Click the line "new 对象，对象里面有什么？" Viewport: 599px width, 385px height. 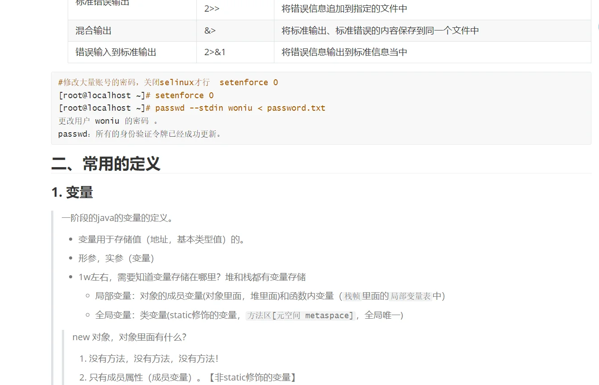(129, 337)
